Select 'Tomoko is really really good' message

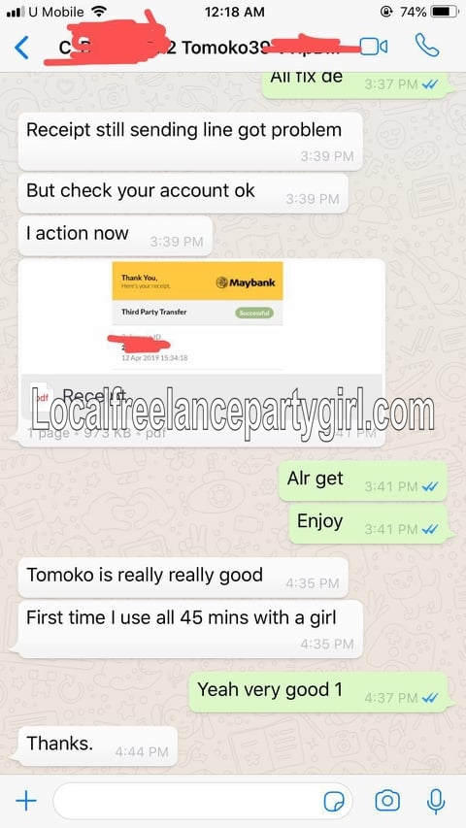pos(183,578)
